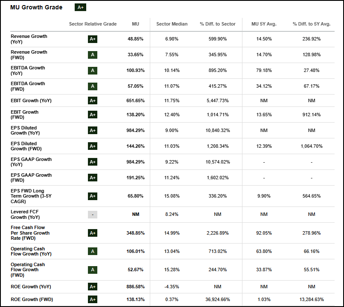
Task: Click the A grade badge for Operating Cash Flow Growth (YoY)
Action: coord(93,252)
